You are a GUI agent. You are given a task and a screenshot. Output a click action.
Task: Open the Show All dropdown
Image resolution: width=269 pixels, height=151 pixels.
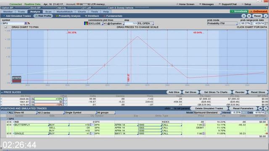tap(25, 113)
